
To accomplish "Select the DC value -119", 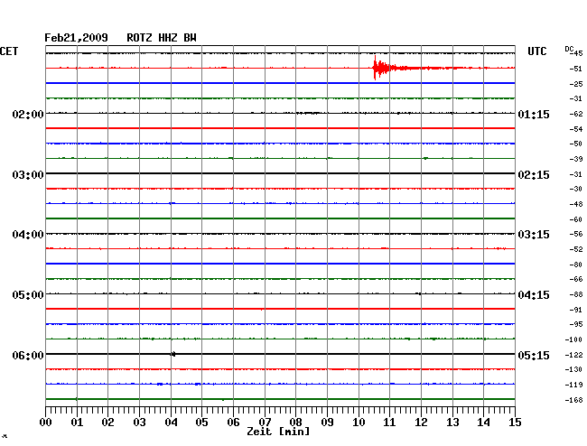I will 573,385.
